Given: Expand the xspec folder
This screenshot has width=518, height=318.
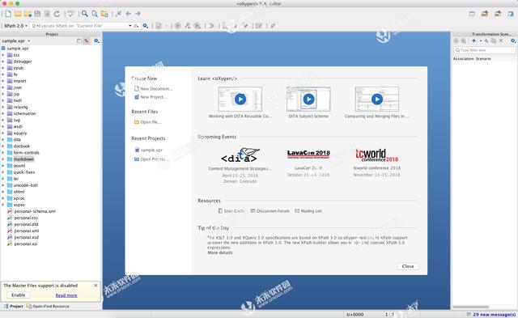Looking at the screenshot, I should (3, 205).
